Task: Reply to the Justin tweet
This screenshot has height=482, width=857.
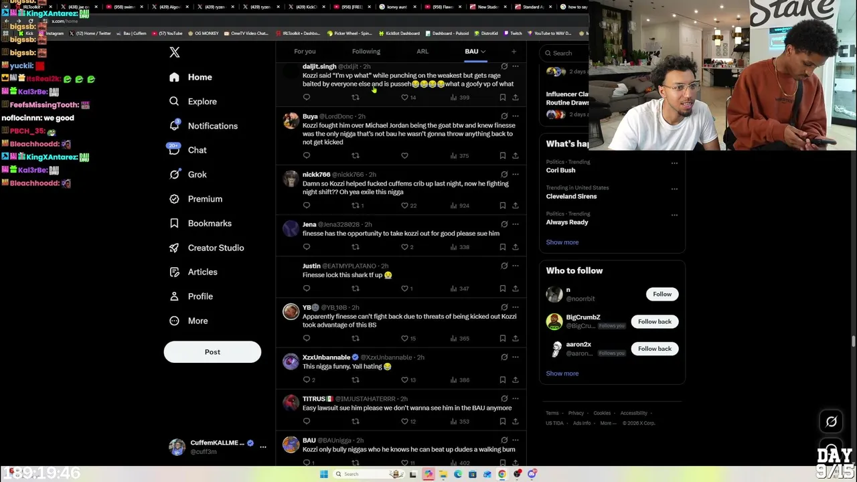Action: 307,289
